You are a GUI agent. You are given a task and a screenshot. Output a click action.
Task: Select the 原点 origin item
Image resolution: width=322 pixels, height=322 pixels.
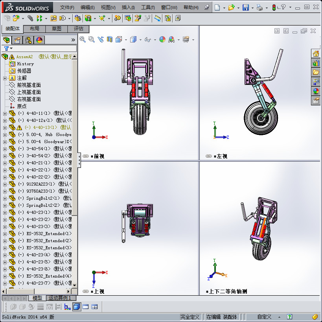tap(22, 106)
